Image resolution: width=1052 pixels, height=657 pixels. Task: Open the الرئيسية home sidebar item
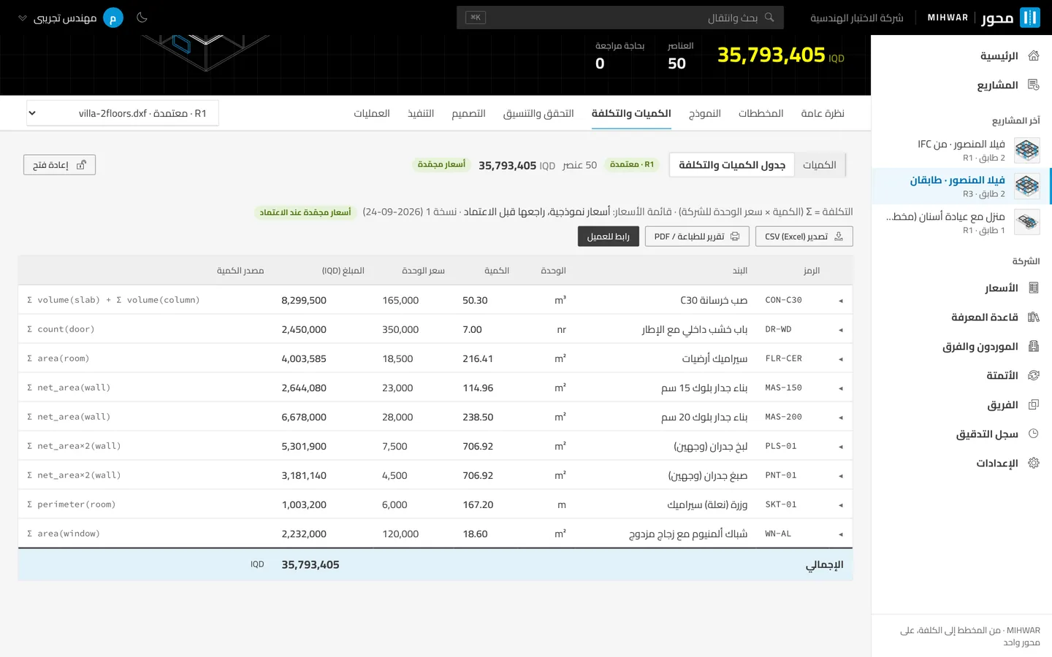pos(961,56)
